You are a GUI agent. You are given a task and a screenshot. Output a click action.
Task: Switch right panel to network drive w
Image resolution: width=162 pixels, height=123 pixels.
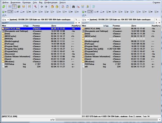tap(150, 12)
